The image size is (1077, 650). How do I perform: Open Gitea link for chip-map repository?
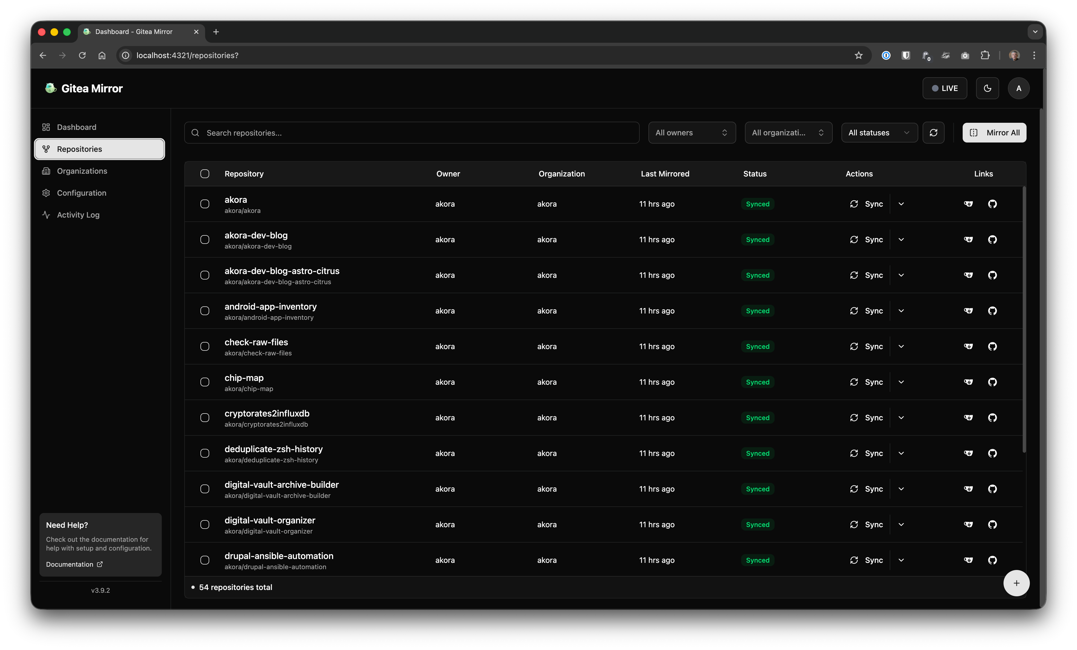[968, 382]
